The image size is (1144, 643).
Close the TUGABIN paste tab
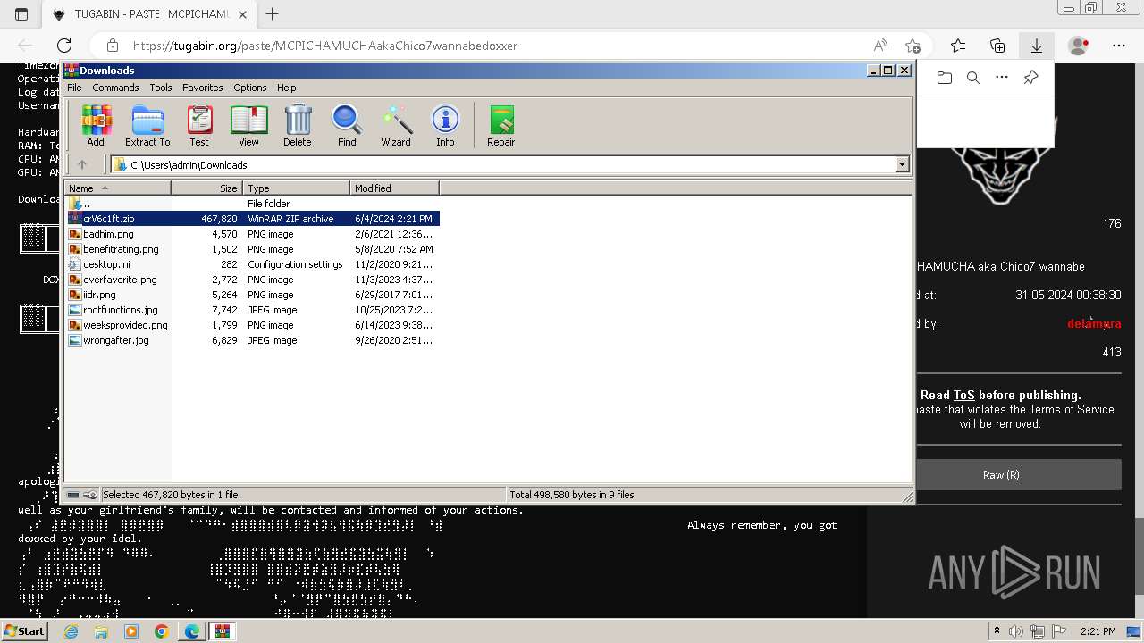[243, 14]
